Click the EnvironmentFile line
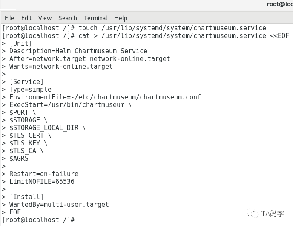 tap(105, 97)
